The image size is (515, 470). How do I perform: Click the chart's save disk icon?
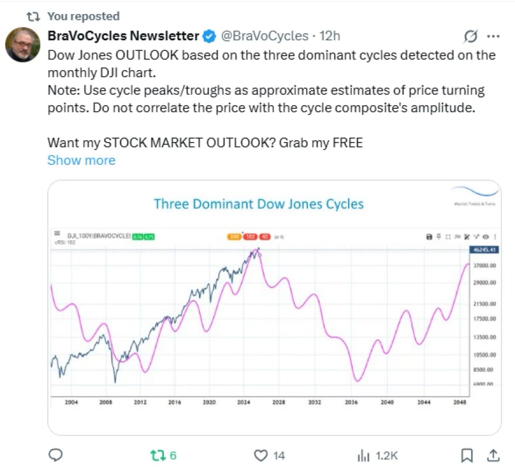click(x=429, y=237)
